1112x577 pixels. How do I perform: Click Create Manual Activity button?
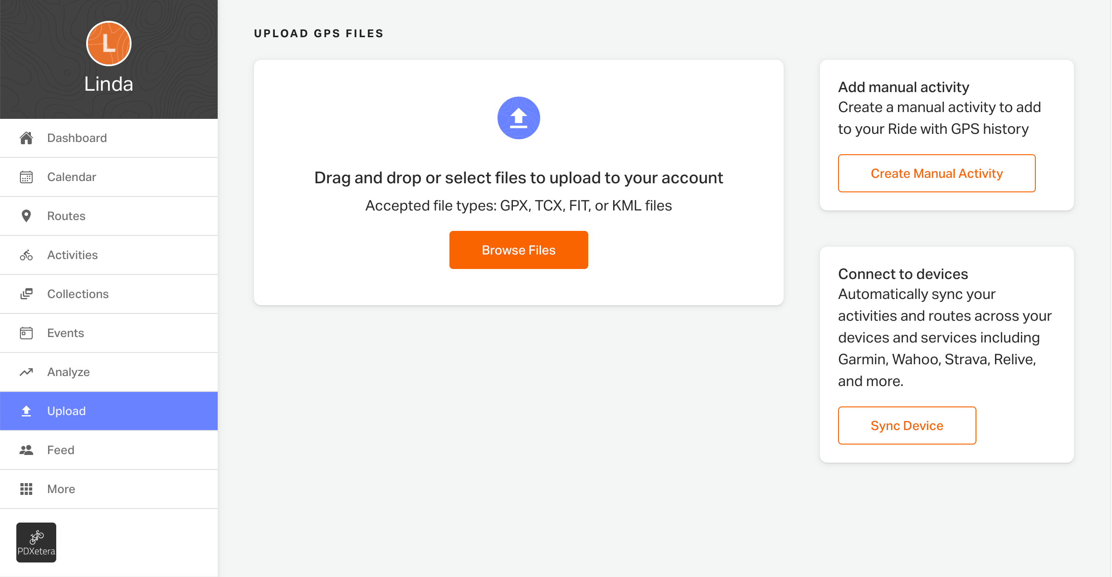point(937,173)
